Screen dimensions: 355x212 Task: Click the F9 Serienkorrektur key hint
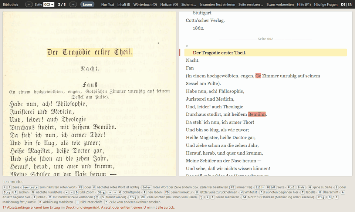pos(167,192)
